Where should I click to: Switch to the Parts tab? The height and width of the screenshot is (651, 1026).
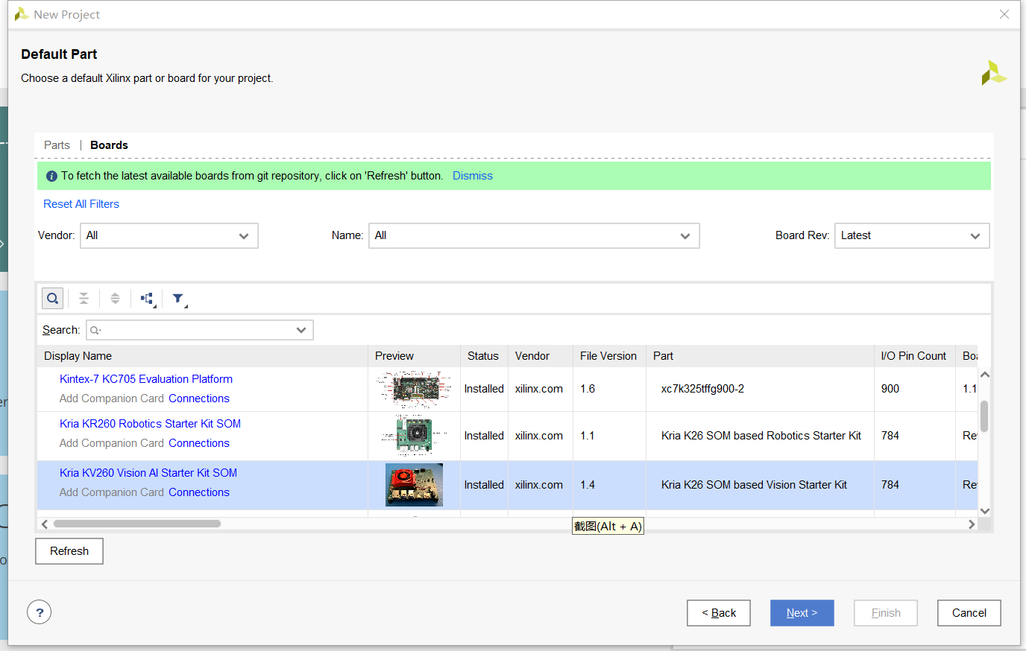(57, 145)
